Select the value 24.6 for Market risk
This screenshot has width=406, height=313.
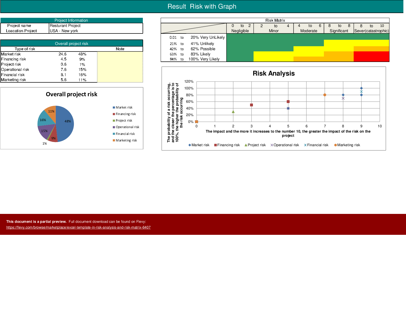[62, 54]
